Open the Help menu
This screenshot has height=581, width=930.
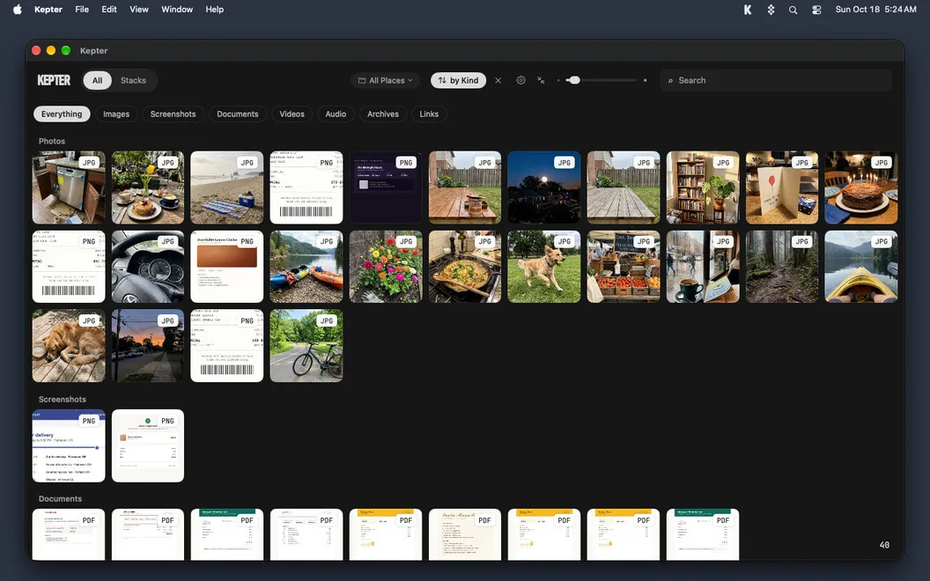(x=215, y=10)
